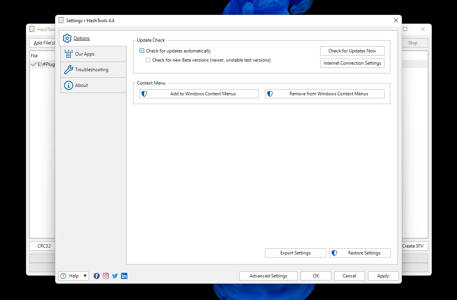Close the Settings dialog window
The width and height of the screenshot is (457, 300).
click(x=396, y=20)
